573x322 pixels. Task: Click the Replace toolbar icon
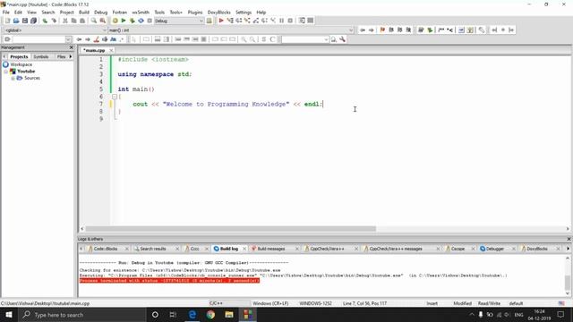point(103,21)
